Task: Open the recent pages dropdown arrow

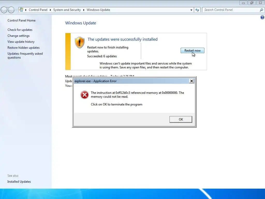Action: click(16, 10)
